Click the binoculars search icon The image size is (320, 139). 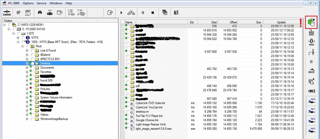(x=40, y=13)
